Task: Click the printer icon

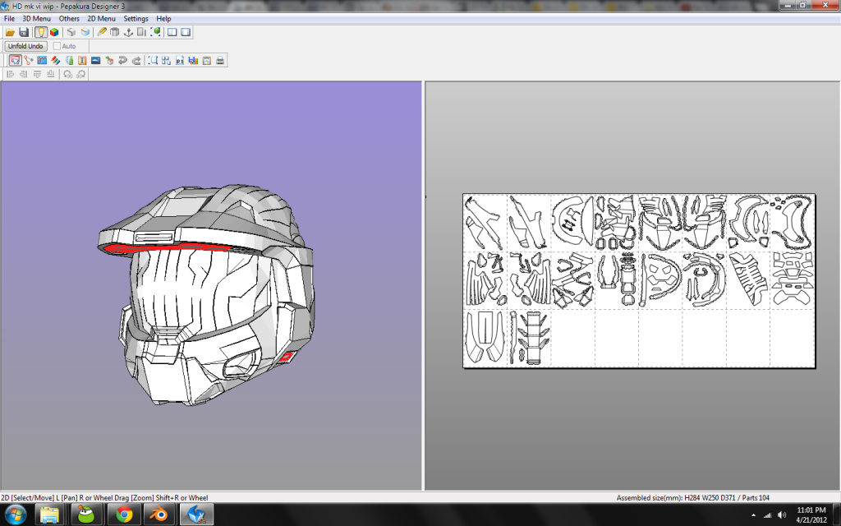Action: pos(220,61)
